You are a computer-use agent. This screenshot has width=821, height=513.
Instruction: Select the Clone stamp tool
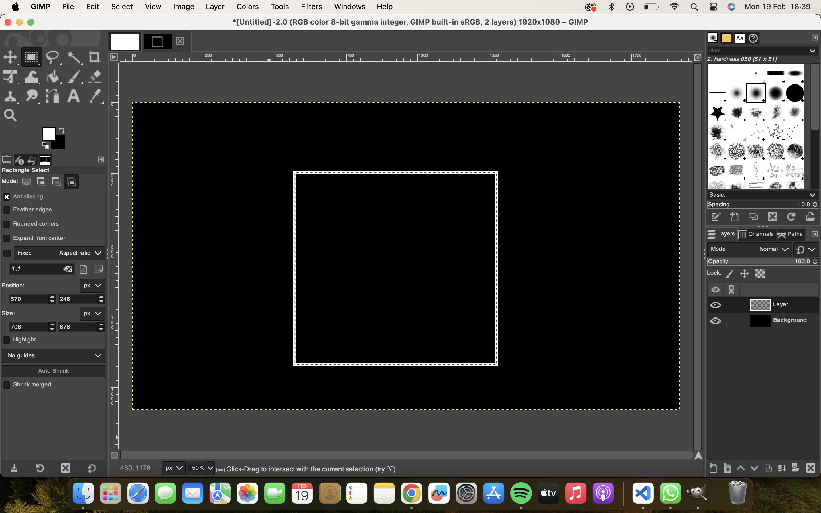pos(10,96)
